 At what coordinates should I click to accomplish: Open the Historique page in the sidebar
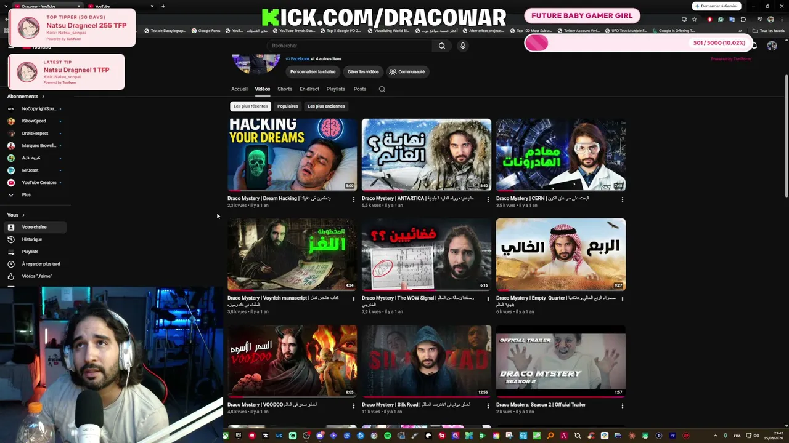pyautogui.click(x=36, y=239)
